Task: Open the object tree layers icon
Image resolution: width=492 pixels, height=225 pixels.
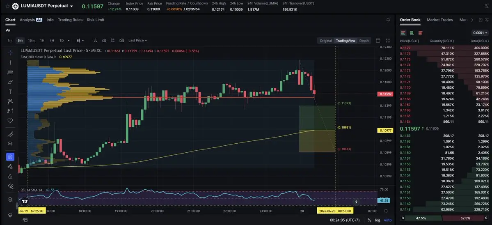Action: tap(10, 215)
